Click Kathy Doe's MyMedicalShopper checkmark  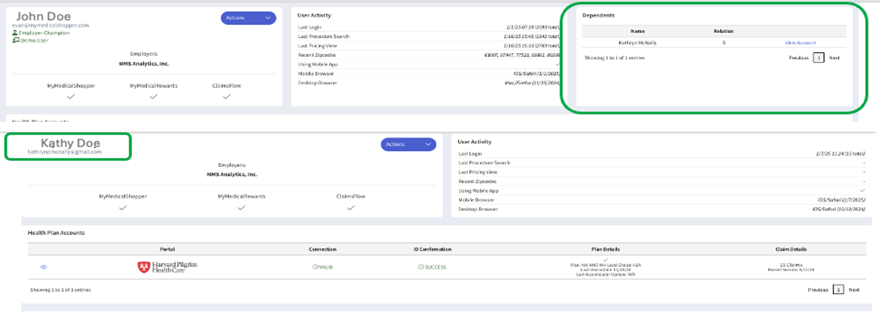pos(123,208)
